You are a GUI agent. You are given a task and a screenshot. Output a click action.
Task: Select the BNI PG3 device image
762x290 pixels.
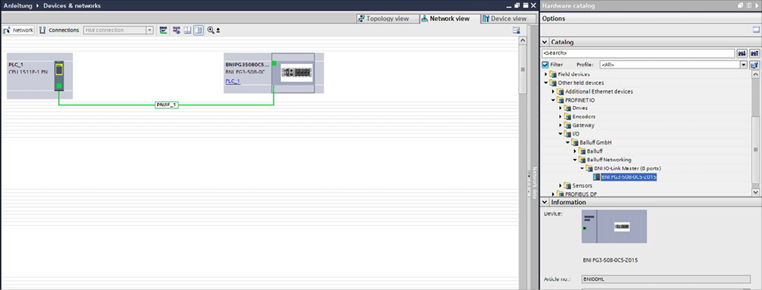click(296, 73)
